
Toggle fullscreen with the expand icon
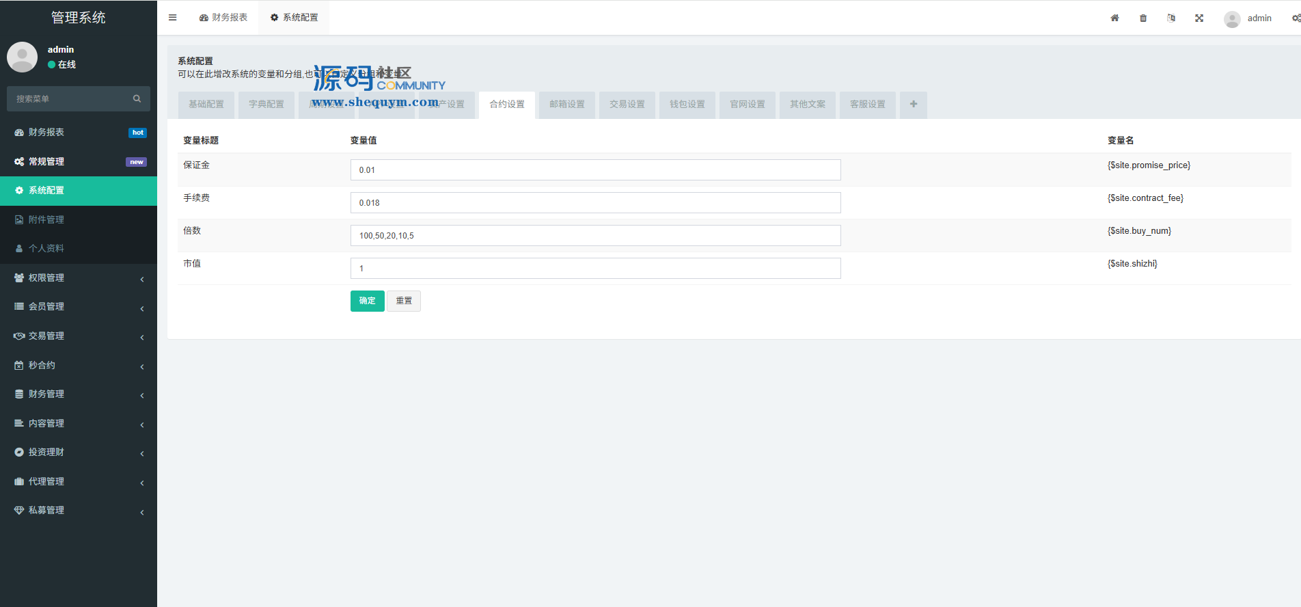(1199, 18)
